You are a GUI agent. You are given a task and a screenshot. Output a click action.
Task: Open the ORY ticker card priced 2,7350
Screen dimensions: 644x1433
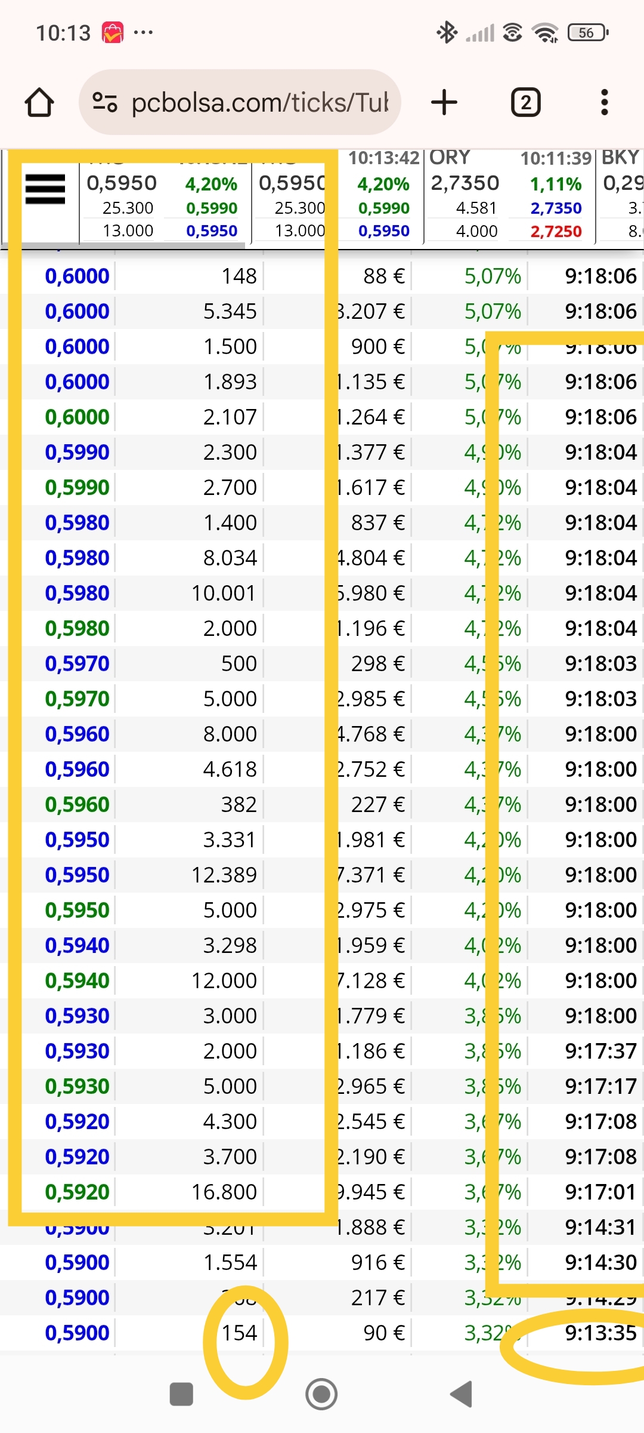coord(510,196)
